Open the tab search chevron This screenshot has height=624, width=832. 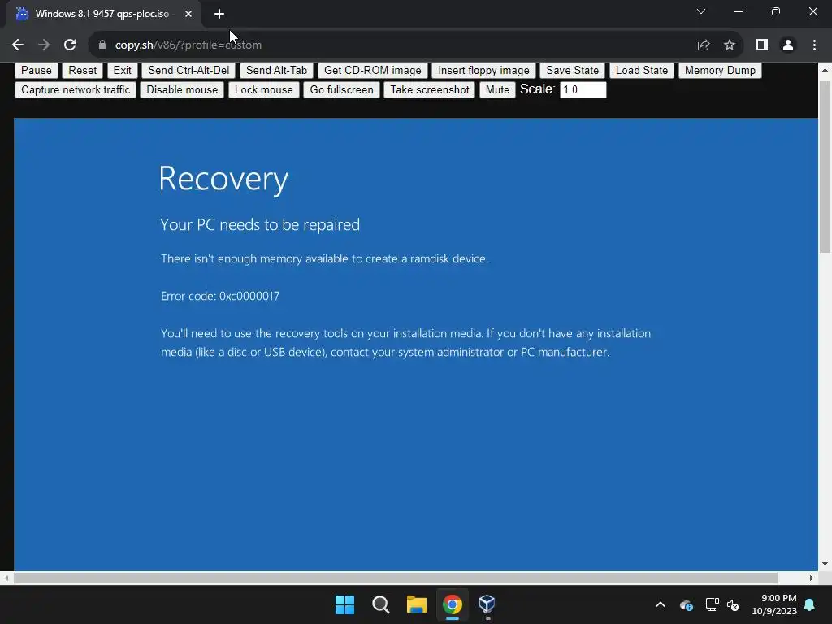point(701,11)
